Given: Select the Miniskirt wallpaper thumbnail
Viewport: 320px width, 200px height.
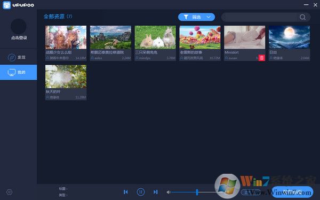Looking at the screenshot, I should tap(245, 37).
